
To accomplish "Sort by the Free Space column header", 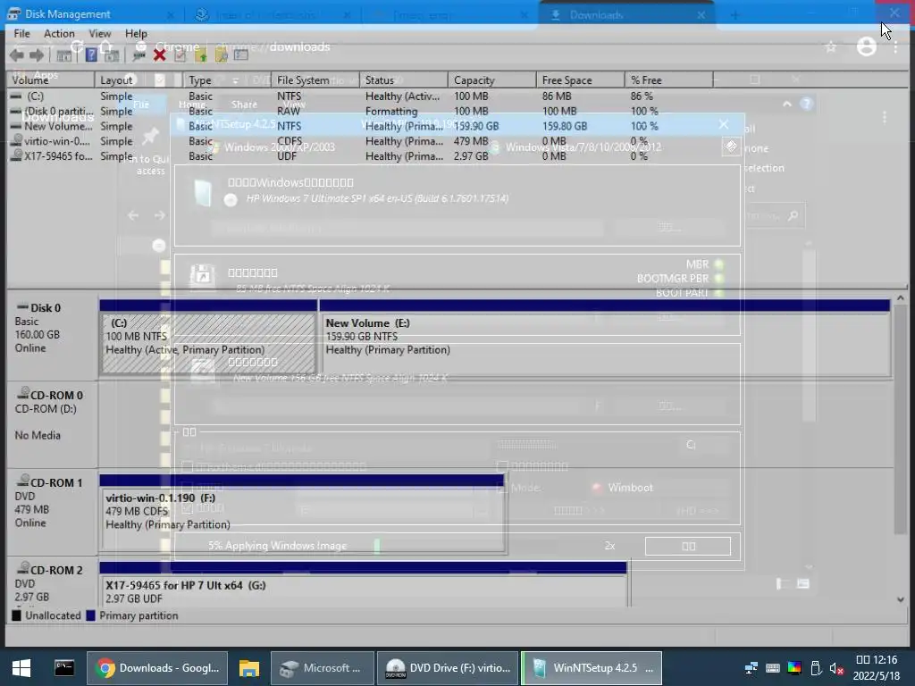I will [581, 79].
